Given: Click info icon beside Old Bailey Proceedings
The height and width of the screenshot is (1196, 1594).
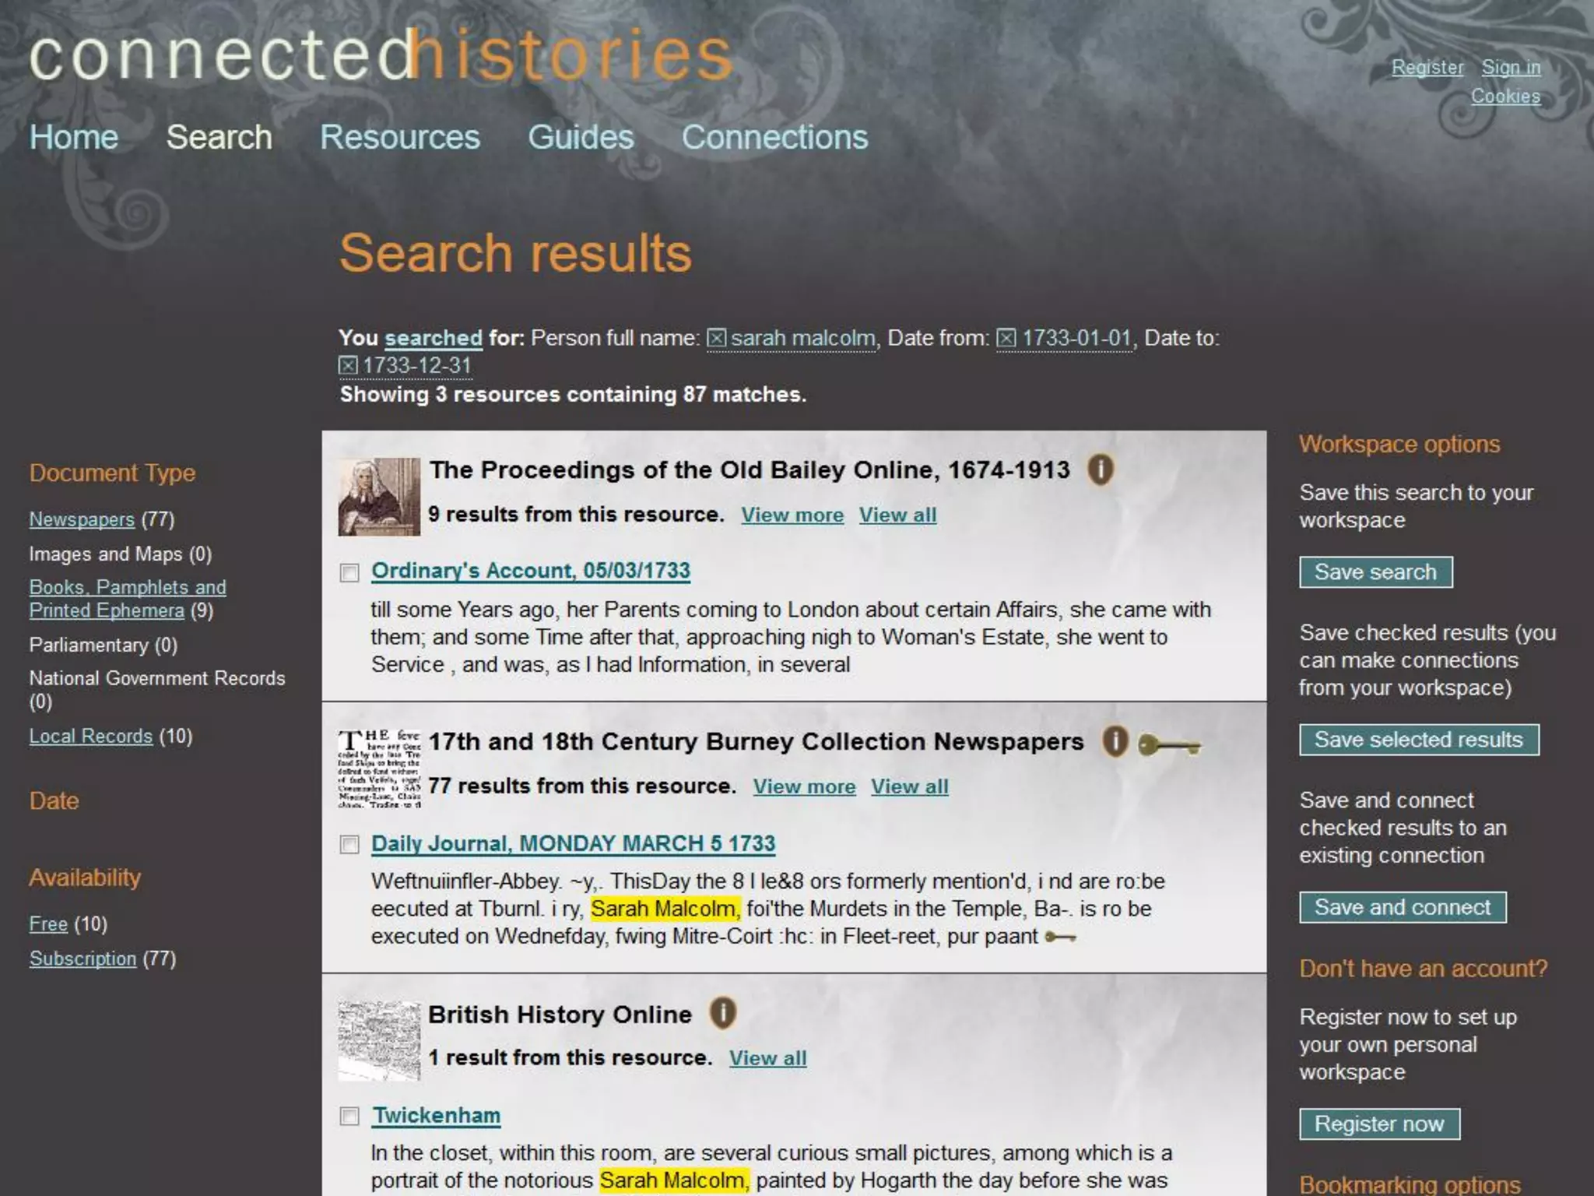Looking at the screenshot, I should [x=1100, y=470].
